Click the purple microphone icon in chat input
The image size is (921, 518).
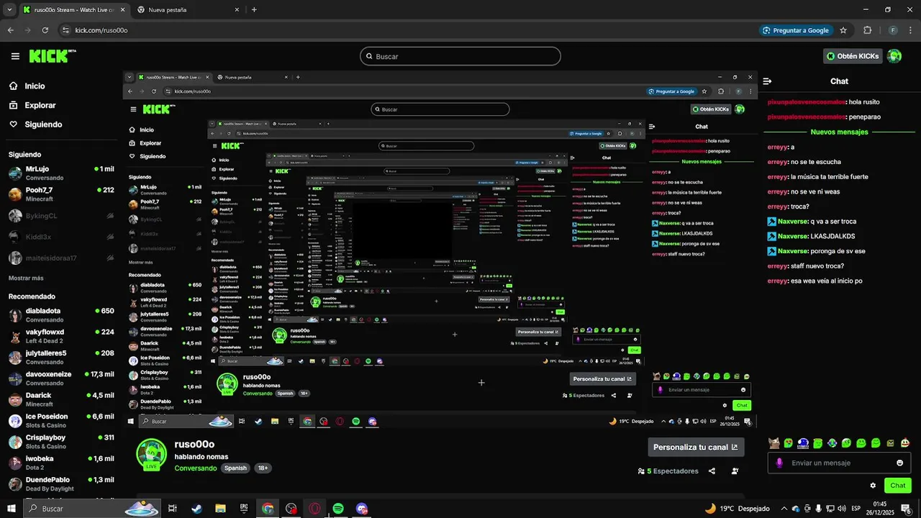click(x=779, y=463)
